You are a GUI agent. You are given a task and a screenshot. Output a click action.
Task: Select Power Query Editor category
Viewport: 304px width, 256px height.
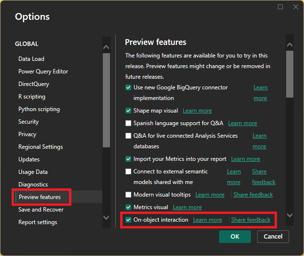point(43,71)
